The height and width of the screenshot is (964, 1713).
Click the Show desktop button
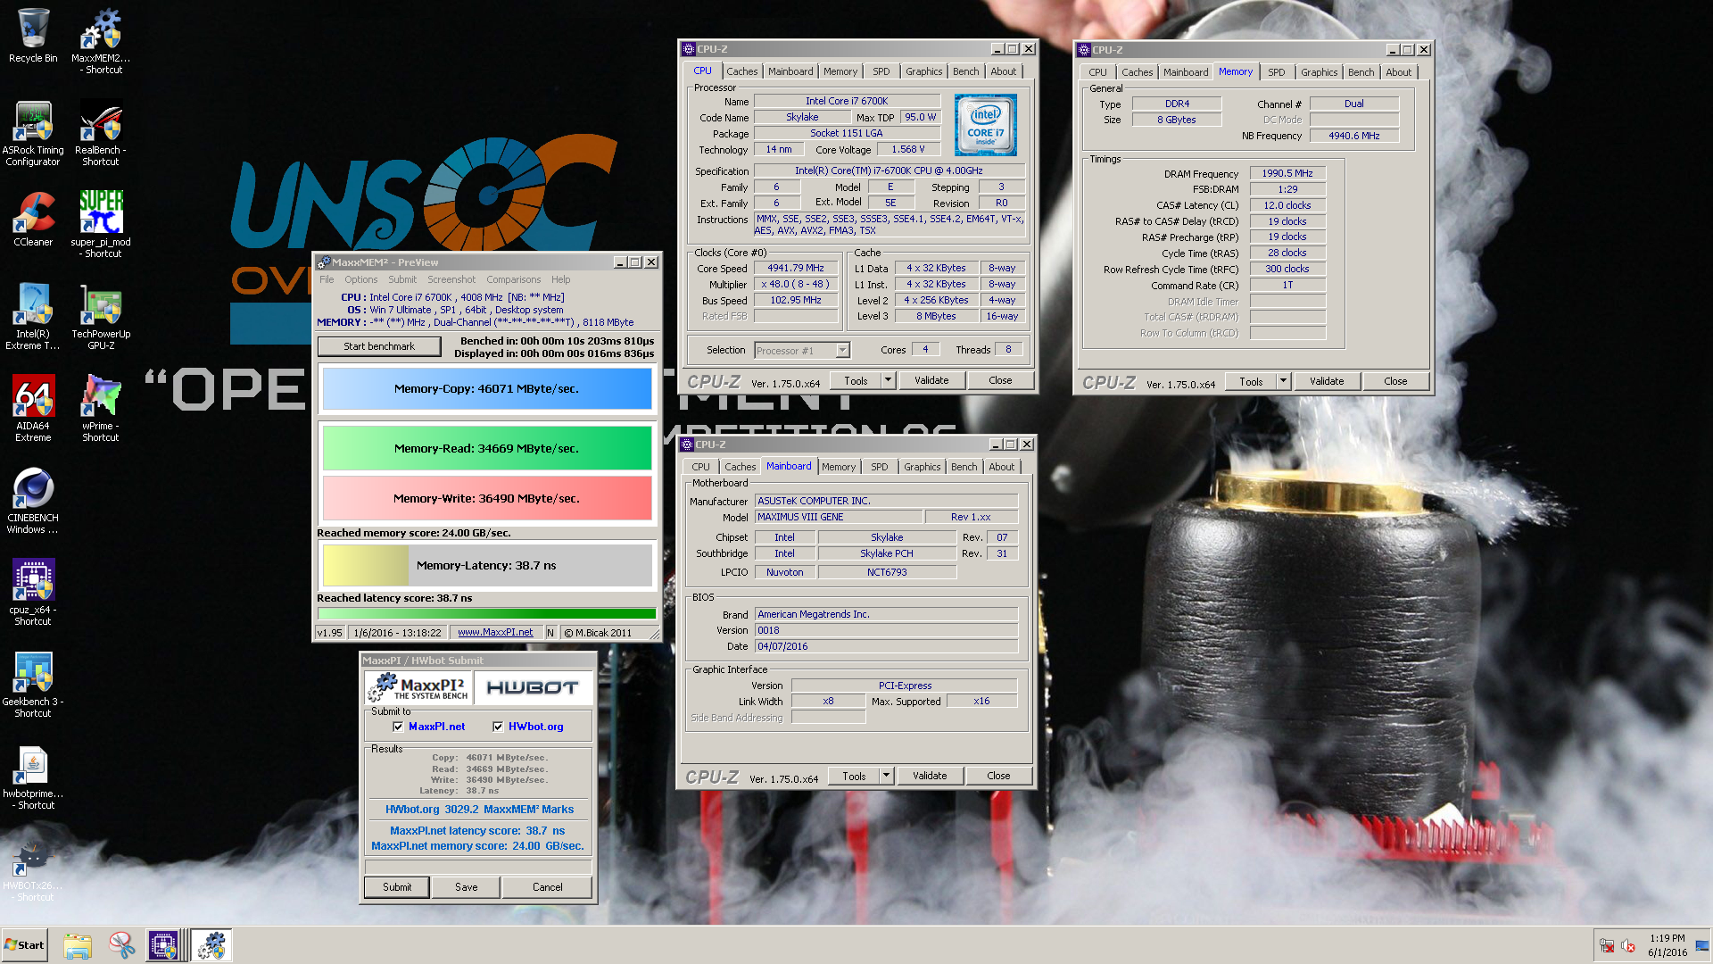1703,945
